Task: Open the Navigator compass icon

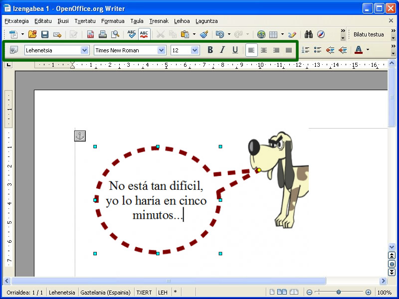Action: pyautogui.click(x=321, y=34)
